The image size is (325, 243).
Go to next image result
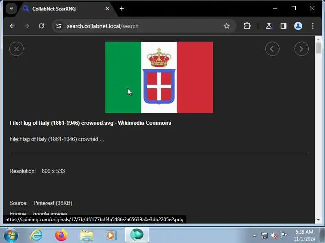(x=301, y=49)
